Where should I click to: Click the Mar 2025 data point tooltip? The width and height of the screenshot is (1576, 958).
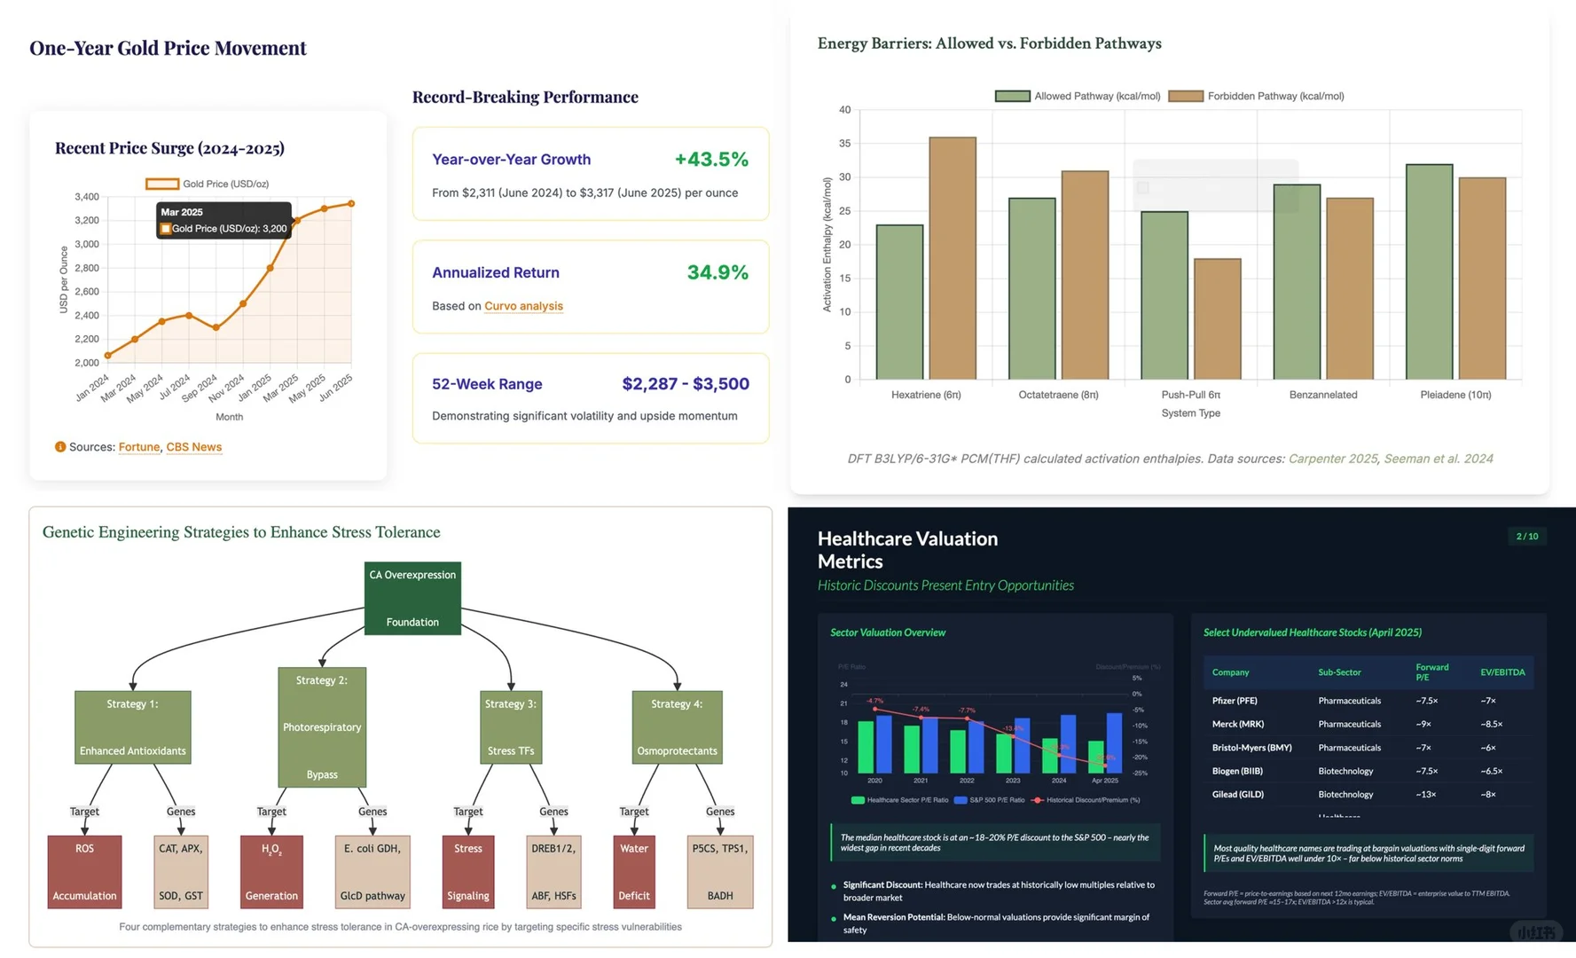pos(224,220)
